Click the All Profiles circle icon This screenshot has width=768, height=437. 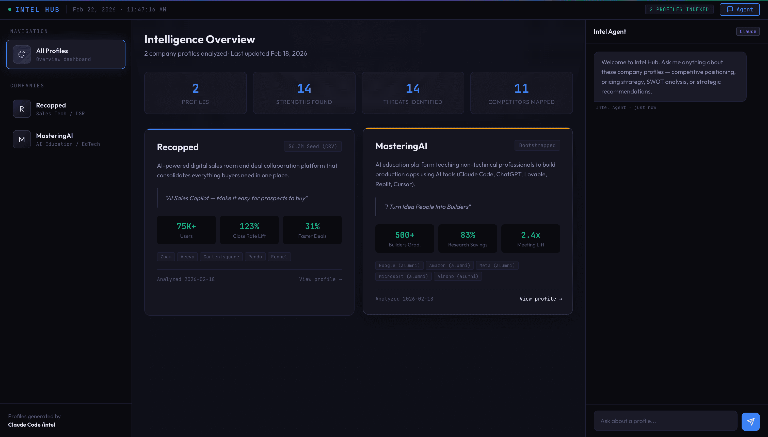tap(22, 54)
